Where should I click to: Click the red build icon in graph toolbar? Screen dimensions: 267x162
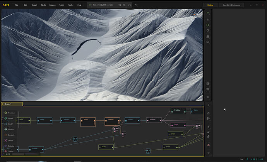pyautogui.click(x=209, y=145)
